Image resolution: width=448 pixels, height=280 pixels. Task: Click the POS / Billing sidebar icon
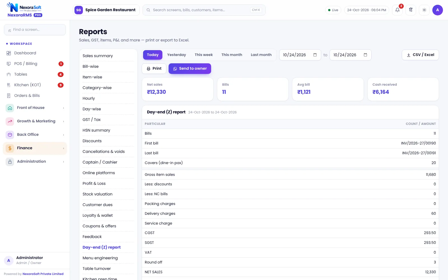point(9,64)
